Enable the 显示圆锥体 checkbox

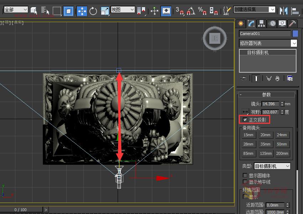pos(245,175)
